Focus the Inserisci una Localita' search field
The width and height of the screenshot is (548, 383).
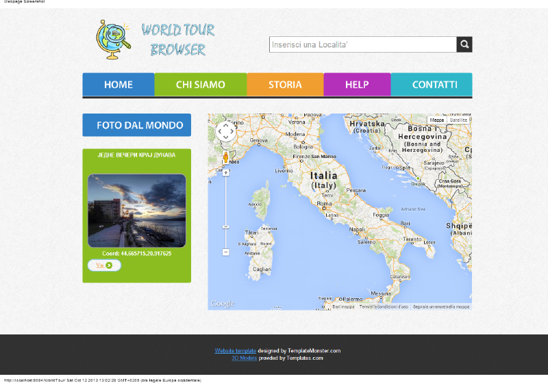click(363, 44)
